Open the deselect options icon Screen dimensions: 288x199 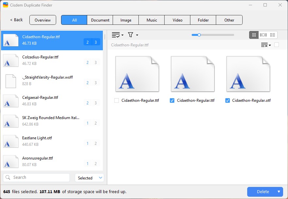(266, 45)
